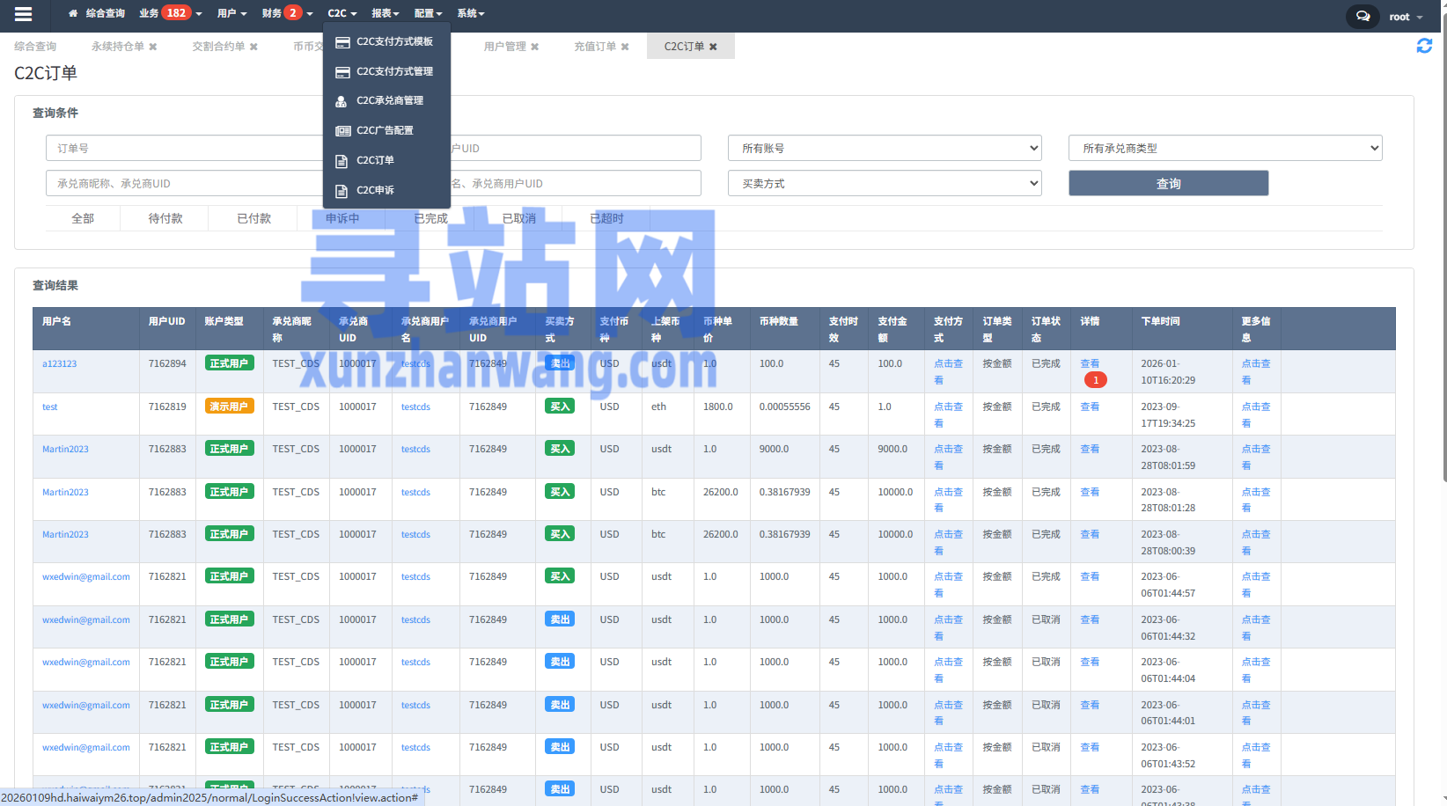This screenshot has height=806, width=1447.
Task: Click the 订单号 input field
Action: click(185, 148)
